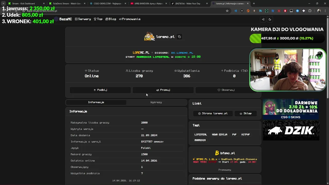Bookmark the page with the star icon
This screenshot has height=185, width=329.
click(227, 11)
